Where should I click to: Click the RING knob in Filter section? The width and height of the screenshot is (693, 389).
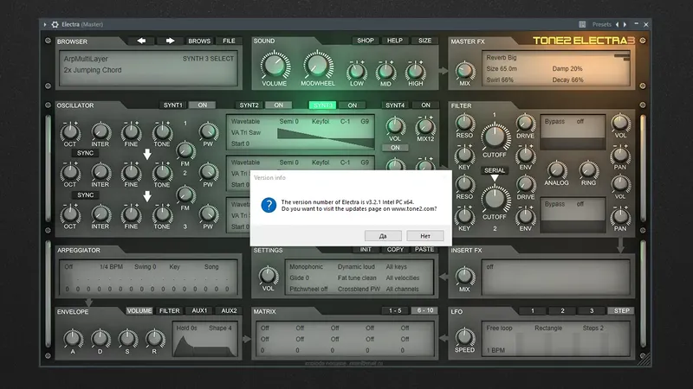[x=588, y=170]
